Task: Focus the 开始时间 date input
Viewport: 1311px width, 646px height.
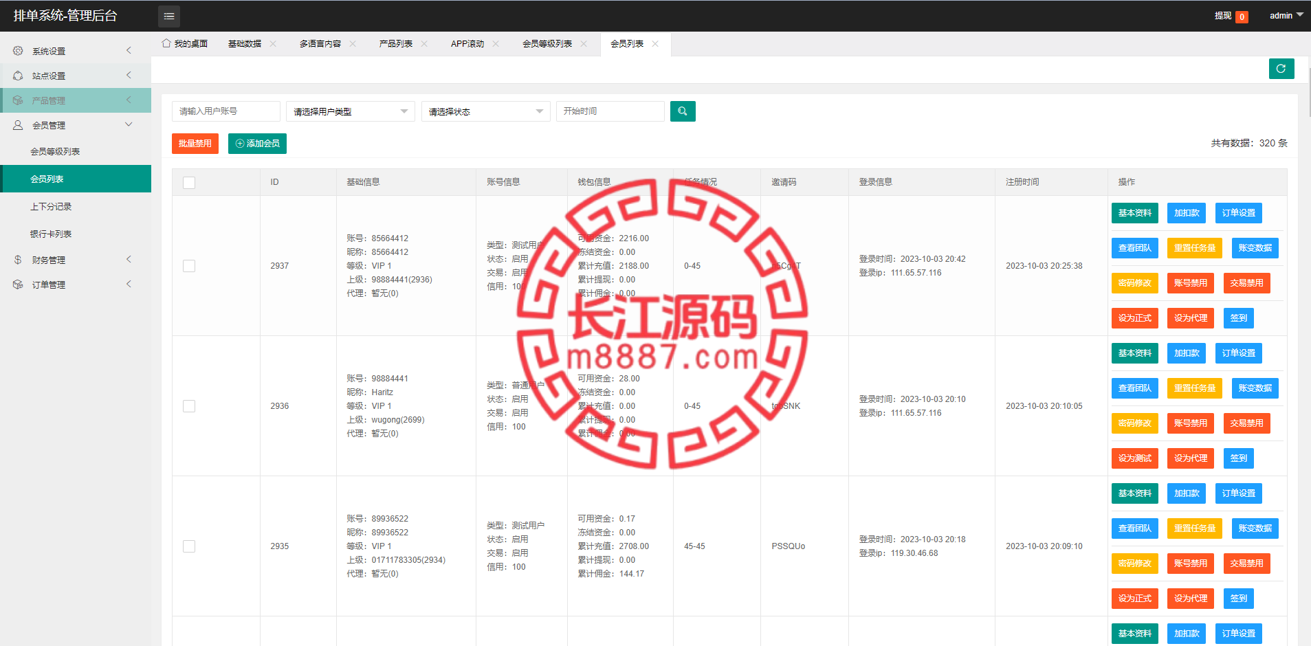Action: coord(610,111)
